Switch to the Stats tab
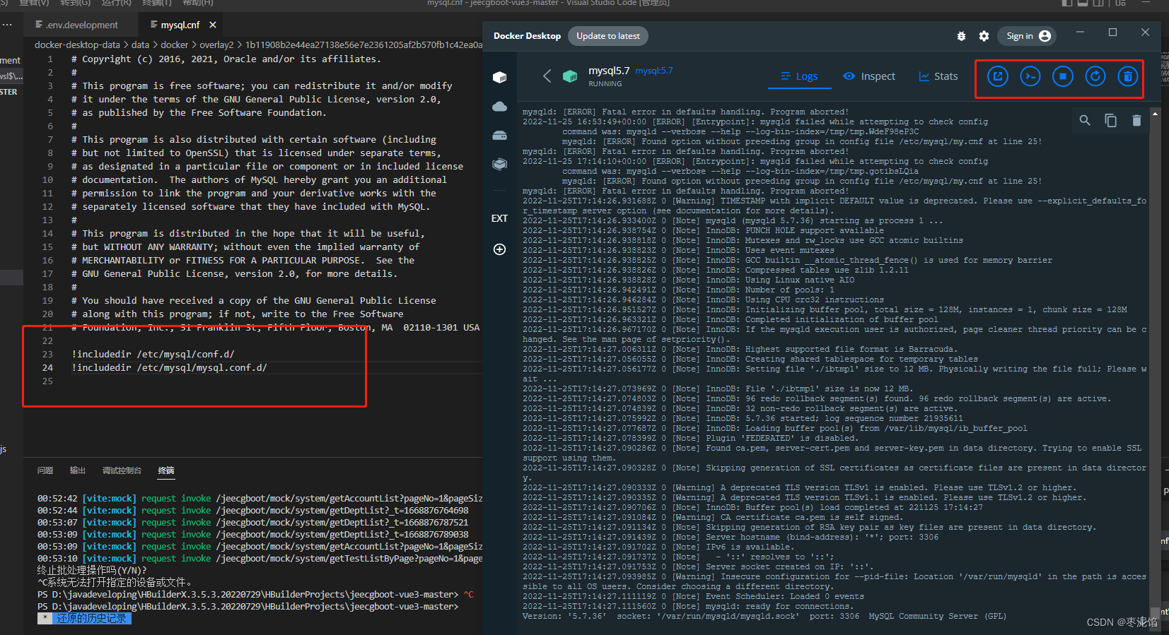Viewport: 1169px width, 635px height. tap(938, 76)
